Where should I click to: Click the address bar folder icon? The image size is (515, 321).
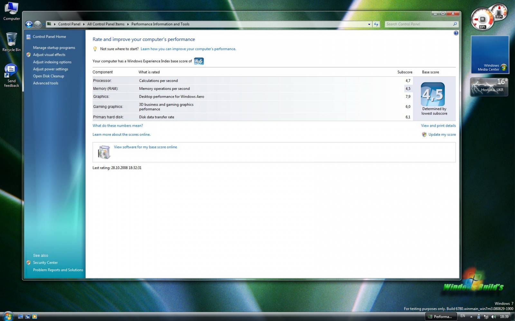[49, 24]
